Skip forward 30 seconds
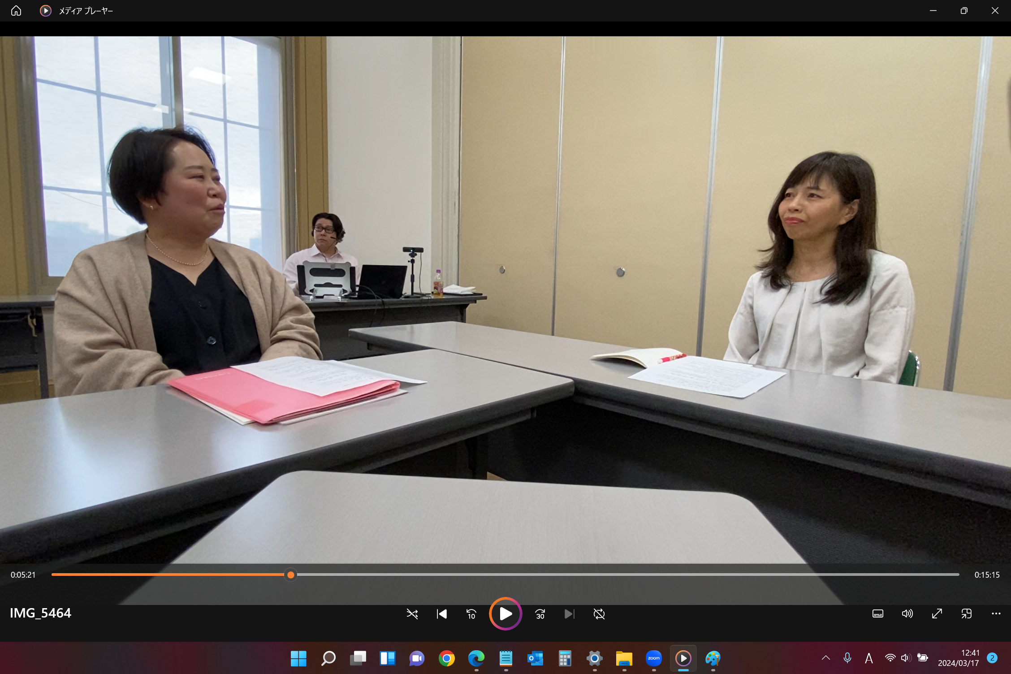 click(540, 614)
